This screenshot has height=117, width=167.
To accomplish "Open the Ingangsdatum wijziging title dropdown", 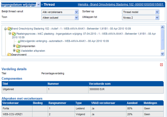I will pos(38,5).
